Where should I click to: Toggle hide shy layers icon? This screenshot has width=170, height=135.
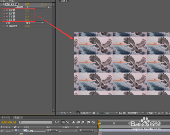pos(74,122)
